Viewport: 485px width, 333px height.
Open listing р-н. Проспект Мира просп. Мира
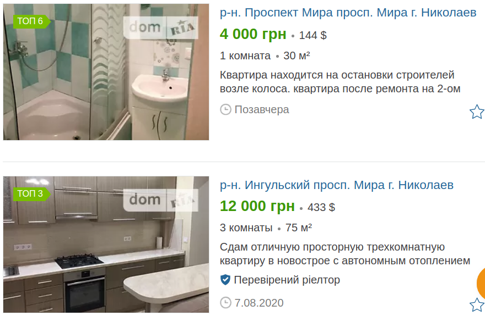point(348,13)
